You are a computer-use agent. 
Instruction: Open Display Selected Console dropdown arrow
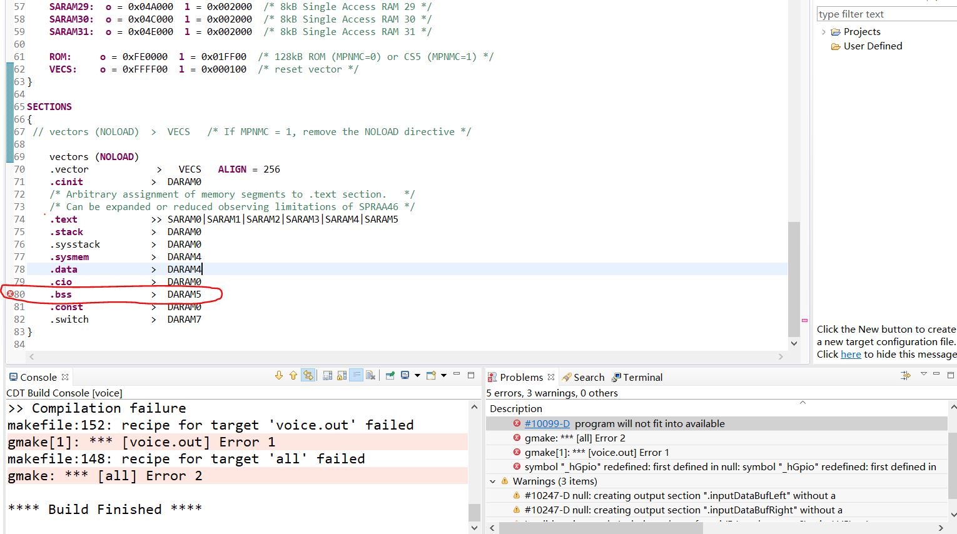coord(417,375)
